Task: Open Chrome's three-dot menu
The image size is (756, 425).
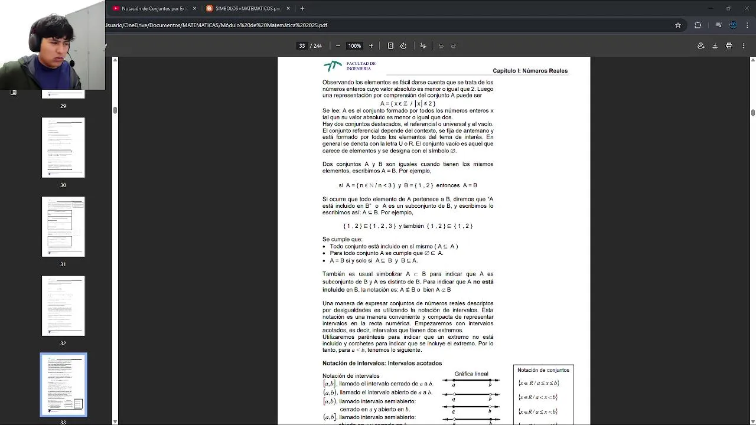Action: [747, 25]
